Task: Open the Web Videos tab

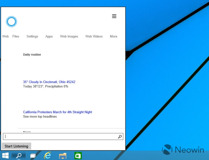Action: point(94,37)
